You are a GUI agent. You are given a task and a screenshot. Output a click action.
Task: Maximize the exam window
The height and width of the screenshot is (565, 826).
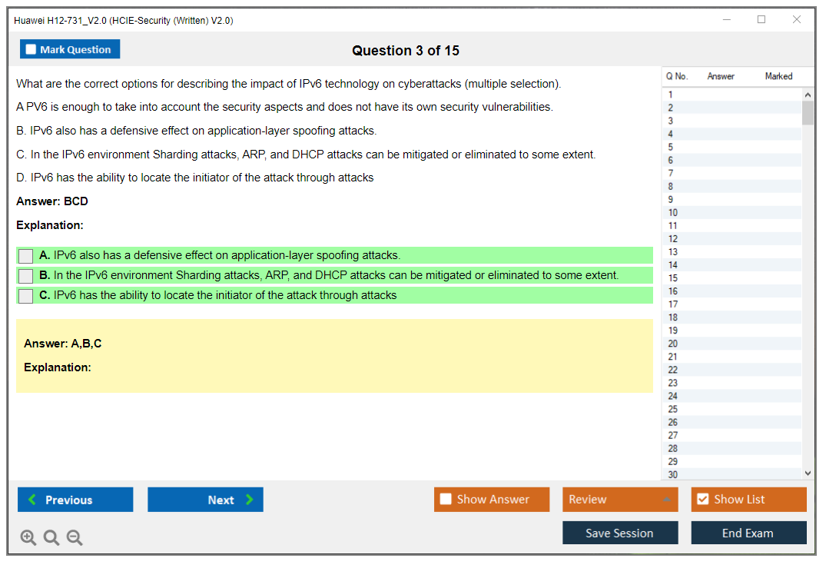(x=761, y=20)
